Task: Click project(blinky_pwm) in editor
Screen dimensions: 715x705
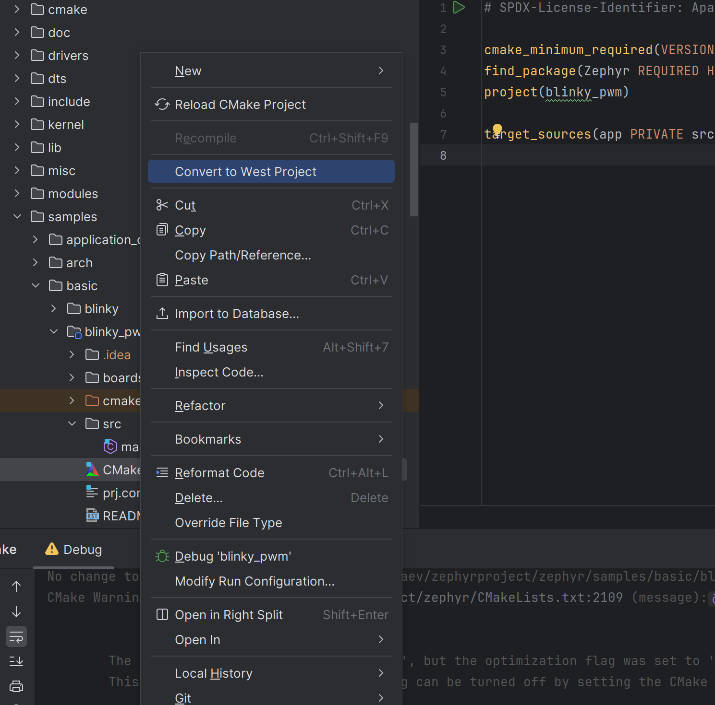Action: [x=557, y=92]
